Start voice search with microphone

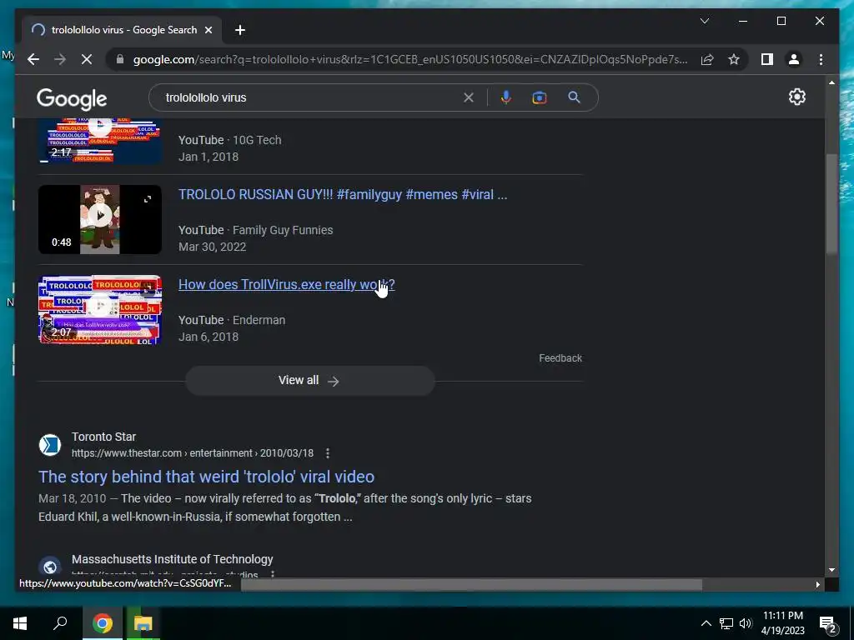(x=506, y=97)
